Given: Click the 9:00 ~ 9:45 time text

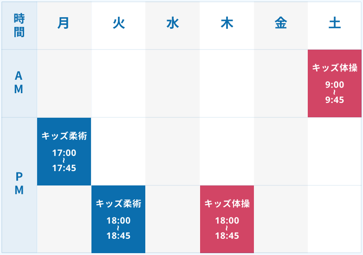Looking at the screenshot, I should tap(334, 92).
